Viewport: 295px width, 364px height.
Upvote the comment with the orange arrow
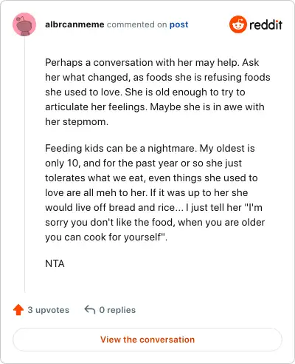click(18, 310)
